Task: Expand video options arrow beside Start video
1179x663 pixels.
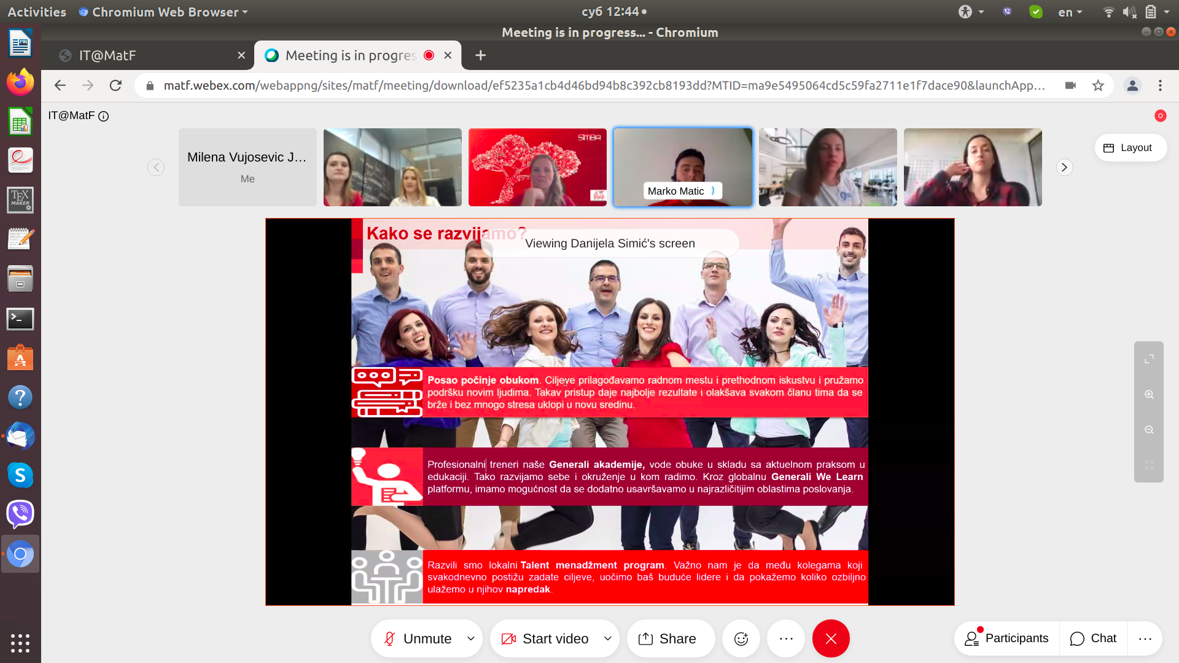Action: pos(608,638)
